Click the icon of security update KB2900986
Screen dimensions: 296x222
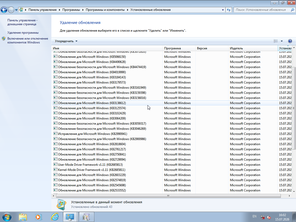pos(55,138)
